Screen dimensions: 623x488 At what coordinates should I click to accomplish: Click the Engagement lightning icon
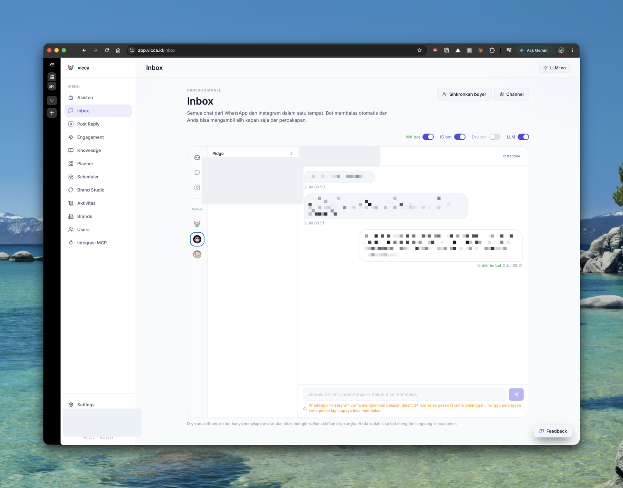coord(71,137)
